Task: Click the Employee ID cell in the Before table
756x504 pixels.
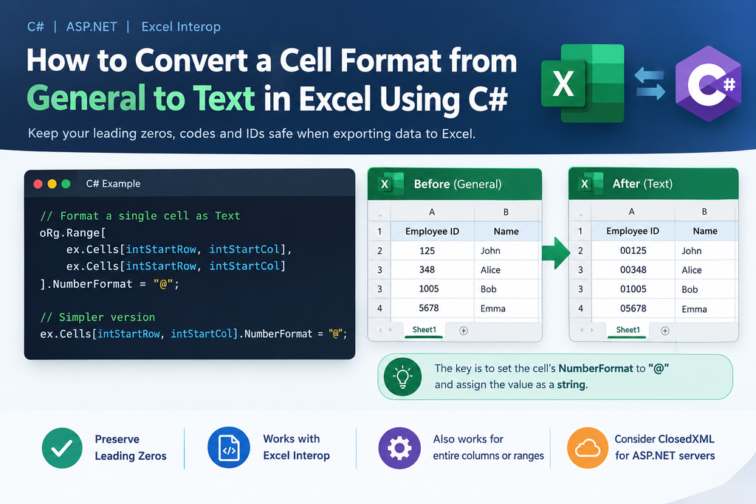Action: pyautogui.click(x=433, y=231)
